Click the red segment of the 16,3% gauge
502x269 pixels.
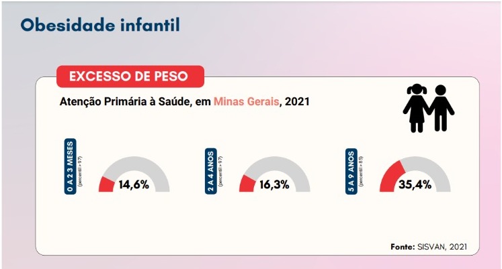[246, 184]
